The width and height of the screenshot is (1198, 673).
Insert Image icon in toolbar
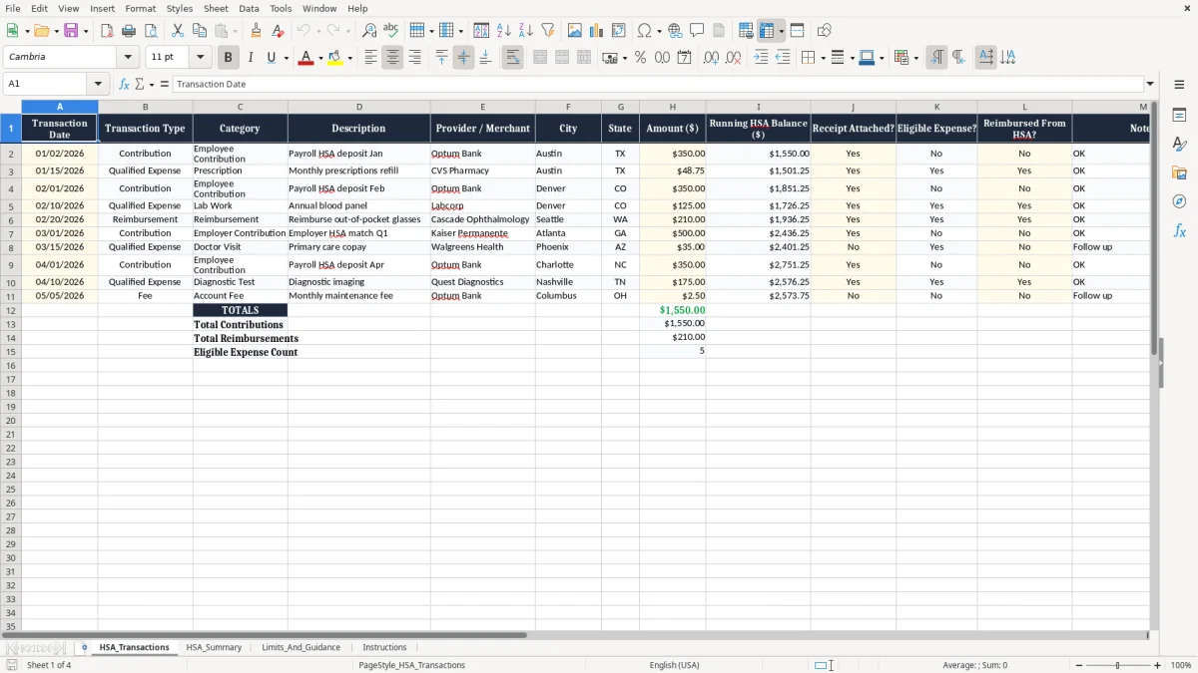point(575,31)
